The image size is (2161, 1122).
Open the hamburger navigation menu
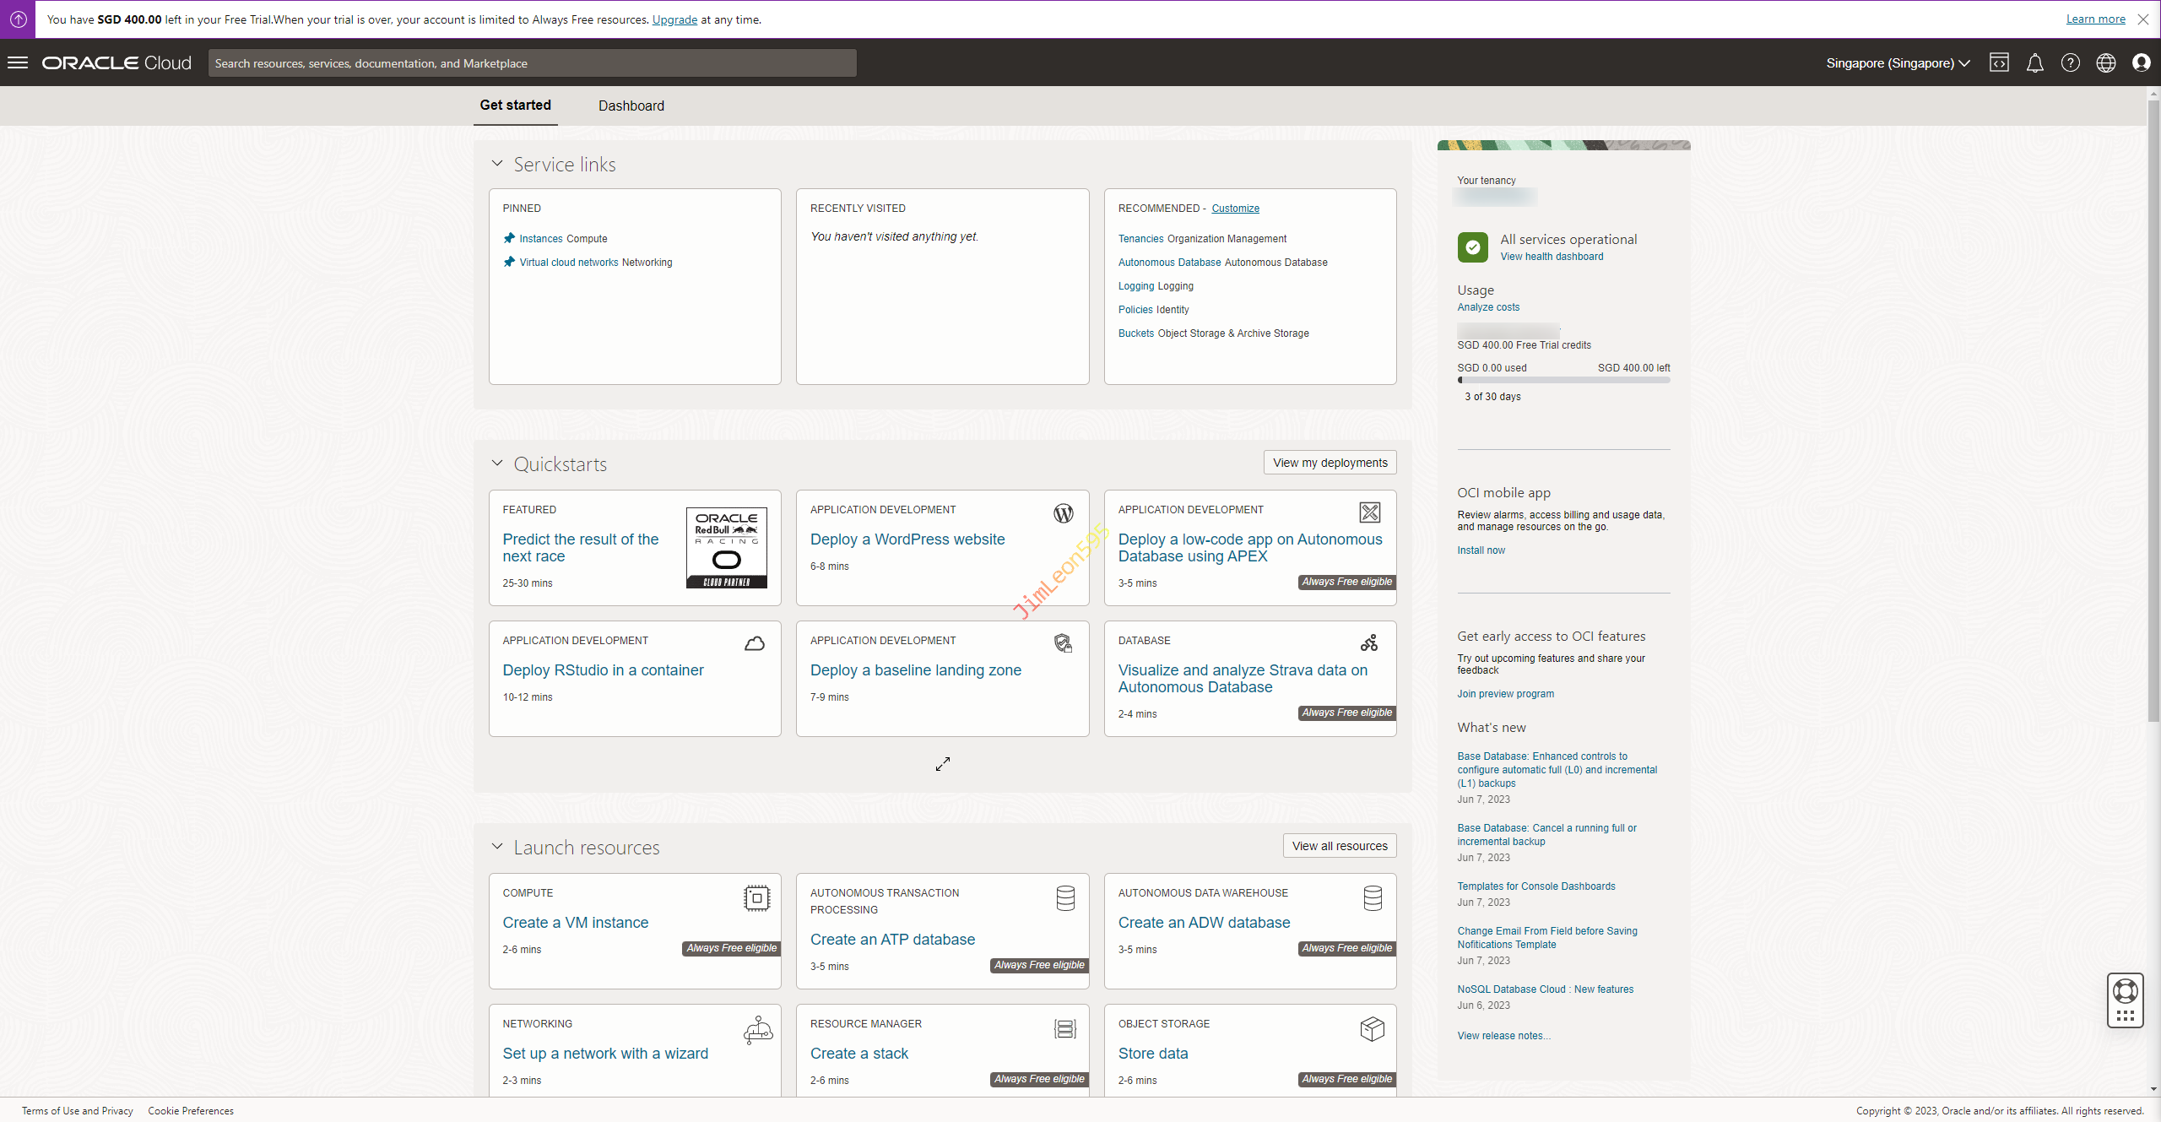pyautogui.click(x=18, y=62)
